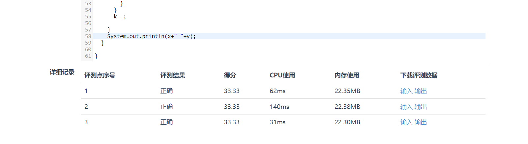Download 输入 data for test point 2
The height and width of the screenshot is (144, 528).
[x=406, y=107]
